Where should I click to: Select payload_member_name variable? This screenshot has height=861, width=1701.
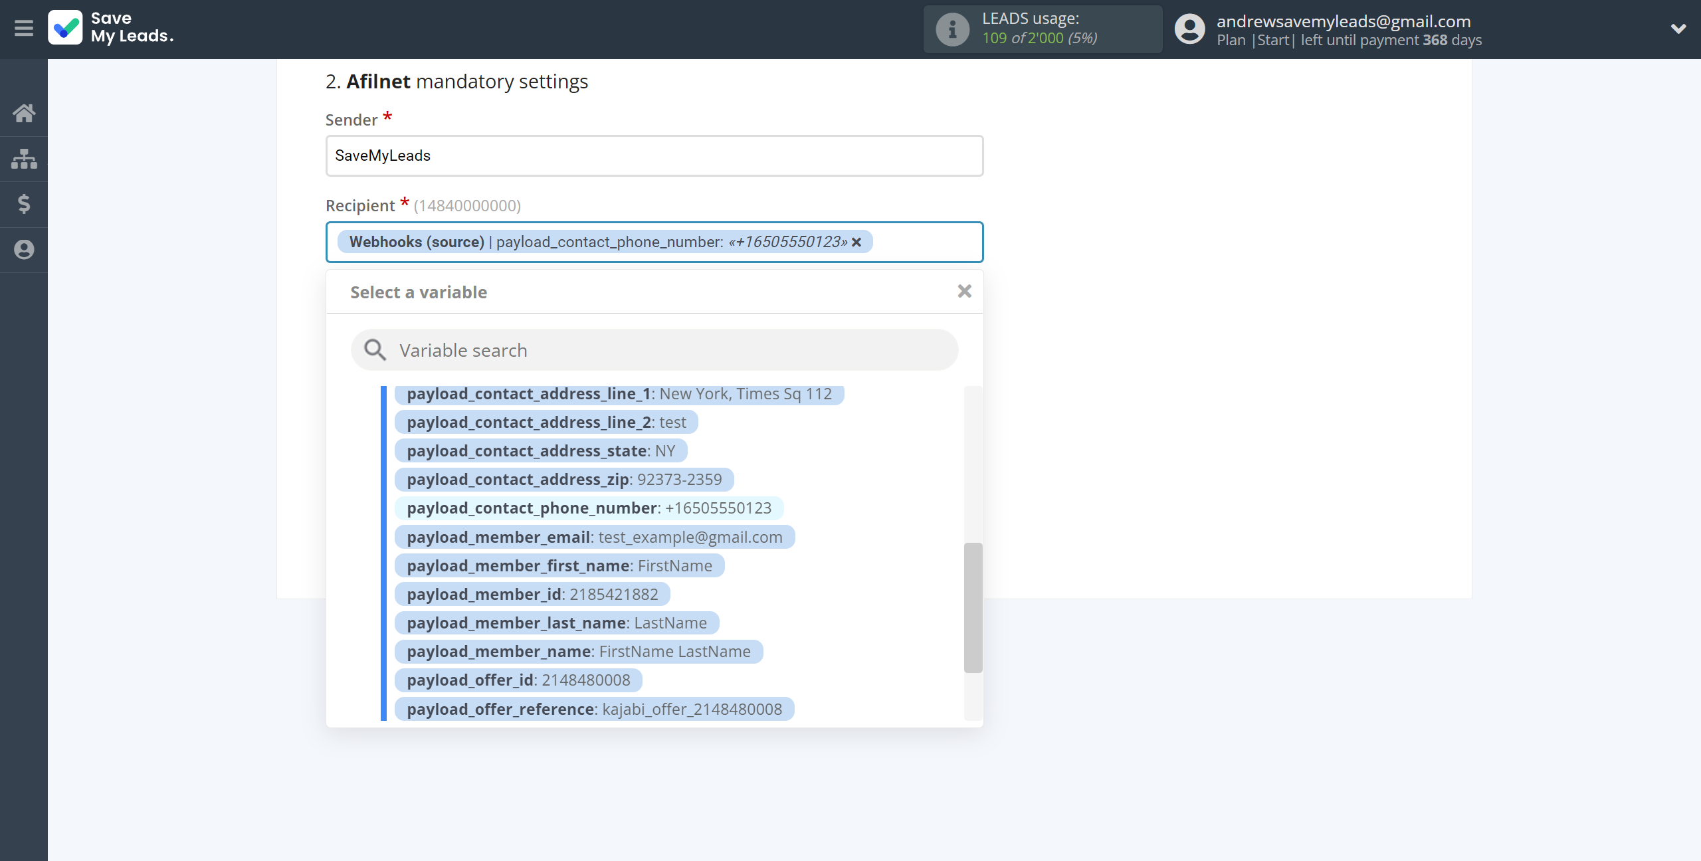coord(579,651)
